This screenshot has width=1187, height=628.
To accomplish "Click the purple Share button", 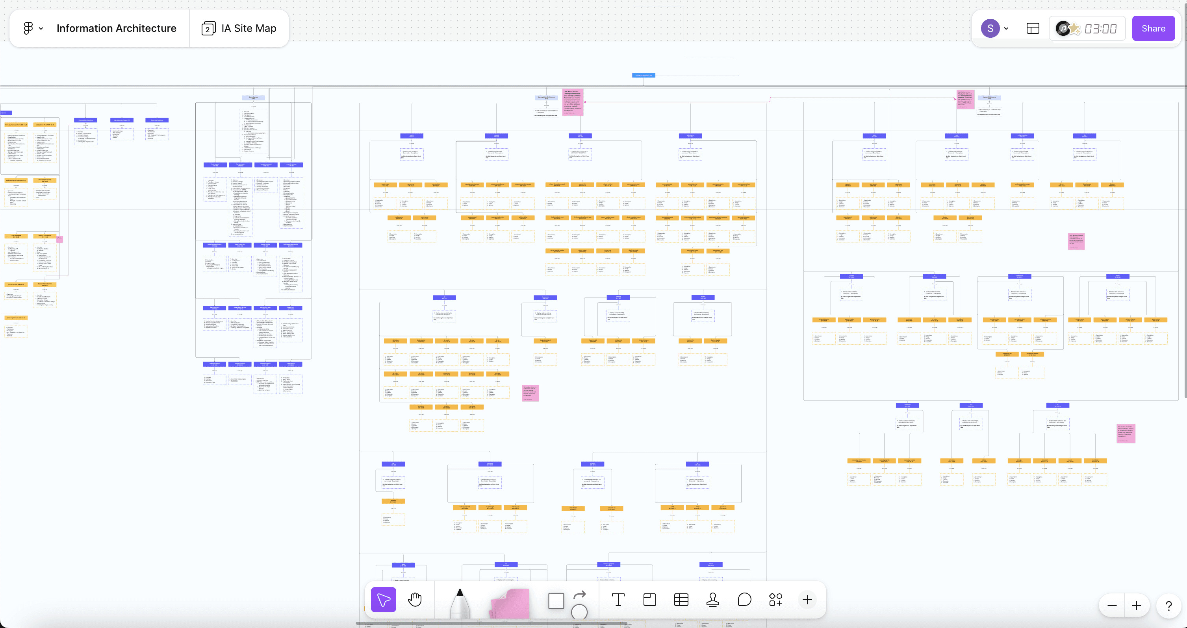I will point(1153,29).
